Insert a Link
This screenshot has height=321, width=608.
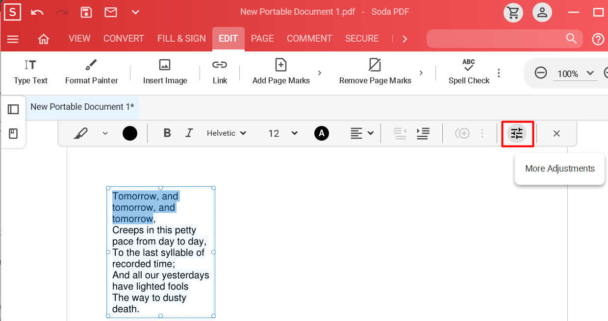coord(219,71)
